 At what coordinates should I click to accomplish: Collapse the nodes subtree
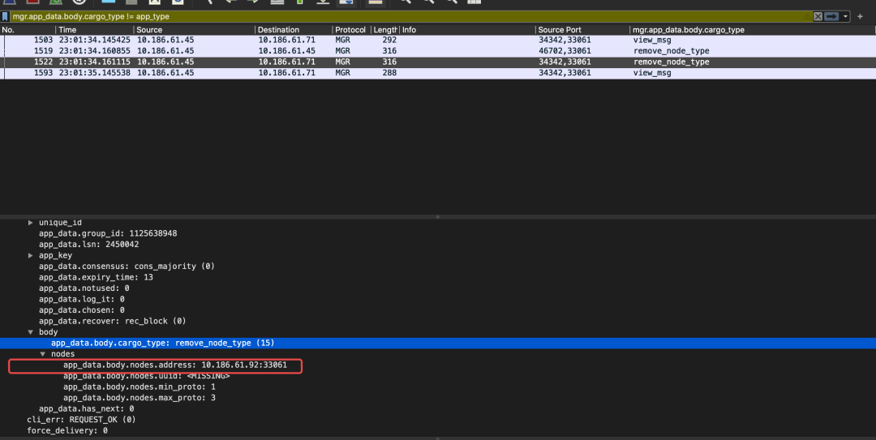coord(43,354)
